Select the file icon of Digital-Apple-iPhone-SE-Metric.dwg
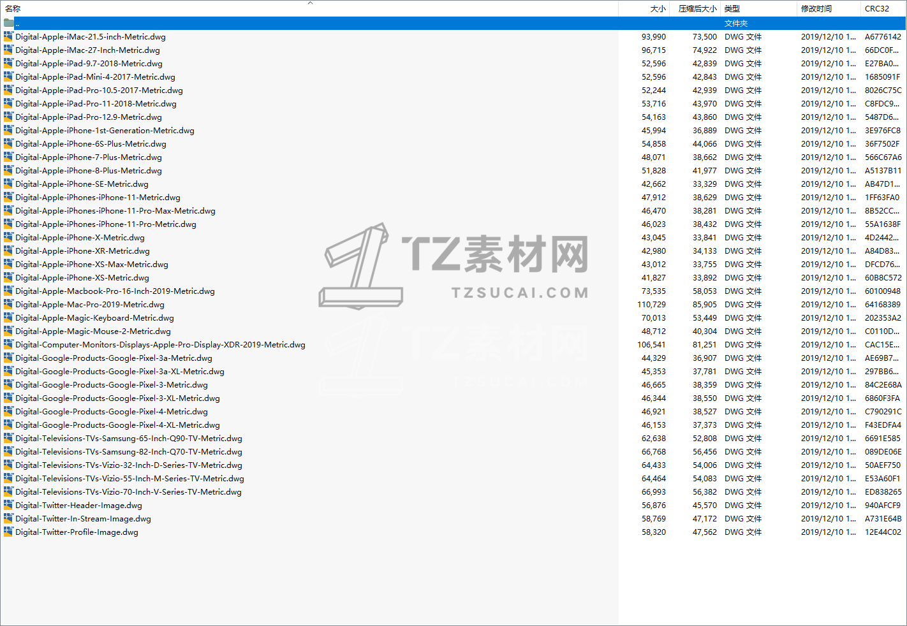Image resolution: width=907 pixels, height=626 pixels. [x=8, y=184]
